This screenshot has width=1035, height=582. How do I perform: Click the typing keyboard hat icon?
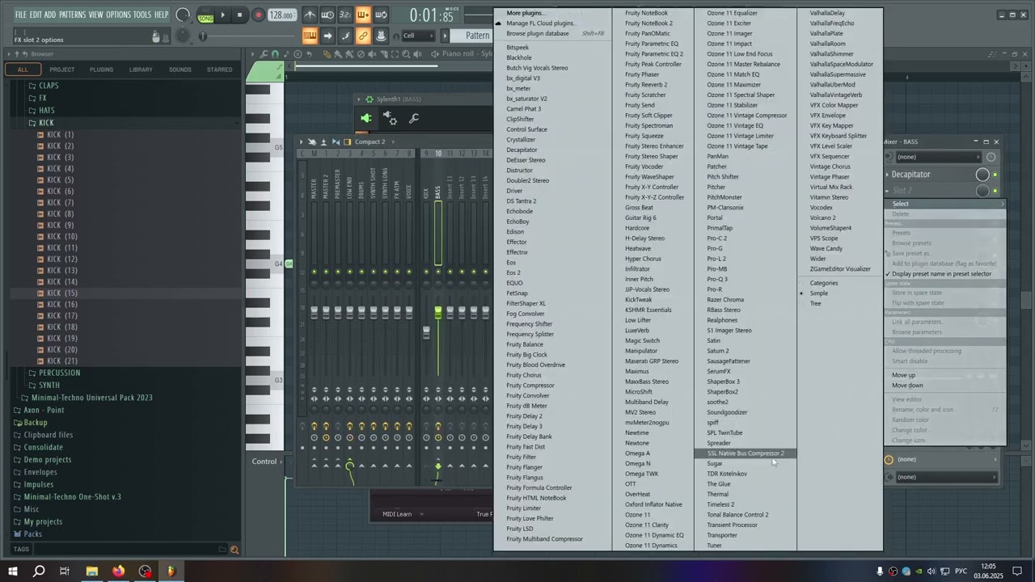(381, 36)
